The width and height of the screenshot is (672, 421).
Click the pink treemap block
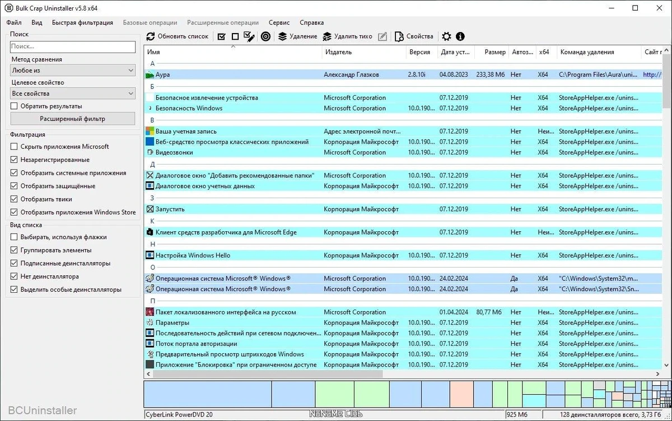pos(461,394)
